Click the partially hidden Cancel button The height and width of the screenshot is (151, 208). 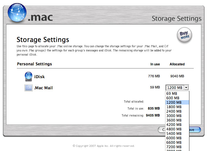tap(162, 130)
